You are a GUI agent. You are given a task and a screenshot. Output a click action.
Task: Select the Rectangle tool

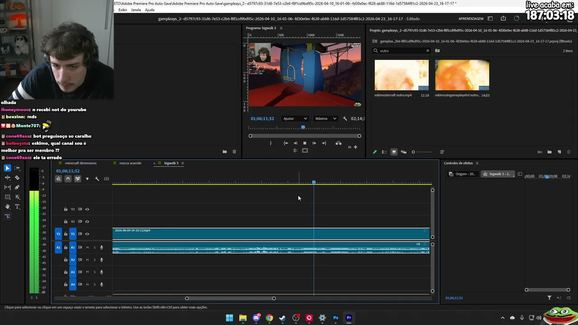[8, 197]
